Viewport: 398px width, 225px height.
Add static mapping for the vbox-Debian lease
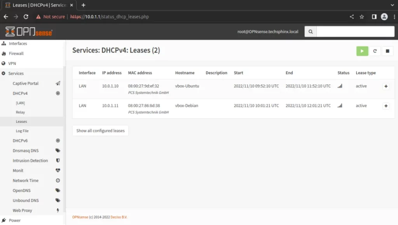[x=386, y=106]
